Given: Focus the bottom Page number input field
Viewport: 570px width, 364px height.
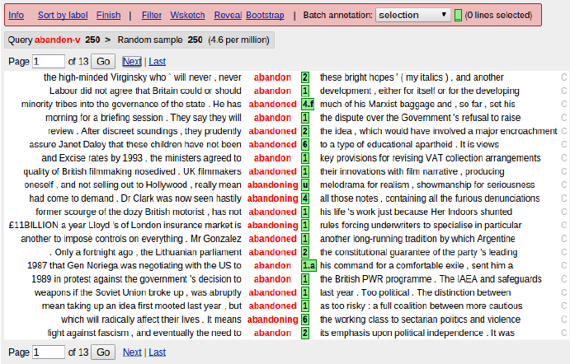Looking at the screenshot, I should (49, 352).
